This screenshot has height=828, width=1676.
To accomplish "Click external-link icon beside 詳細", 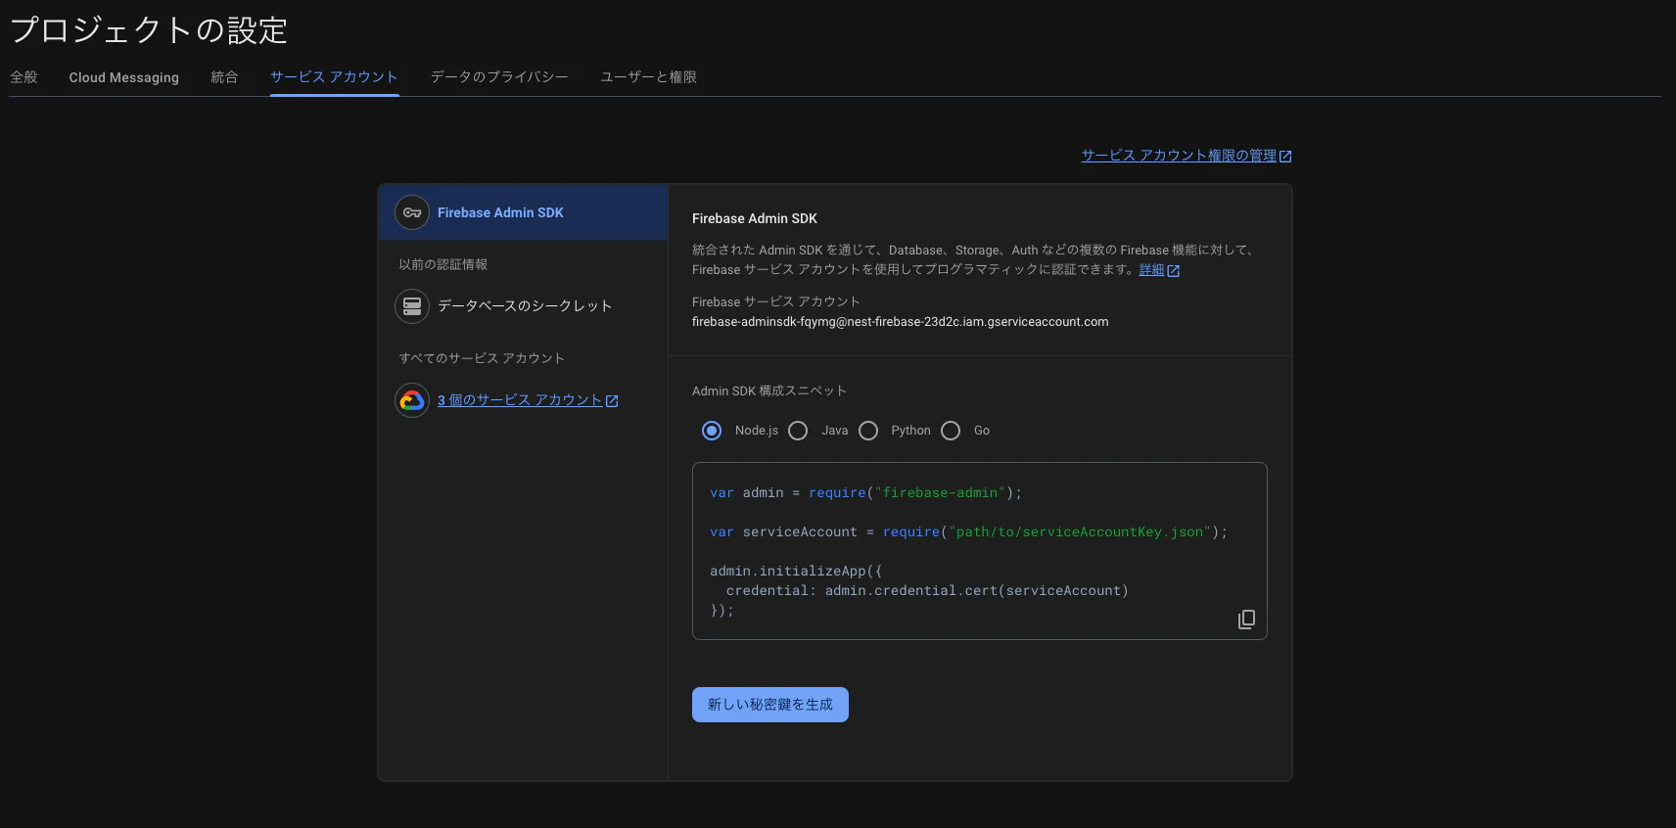I will click(x=1173, y=271).
